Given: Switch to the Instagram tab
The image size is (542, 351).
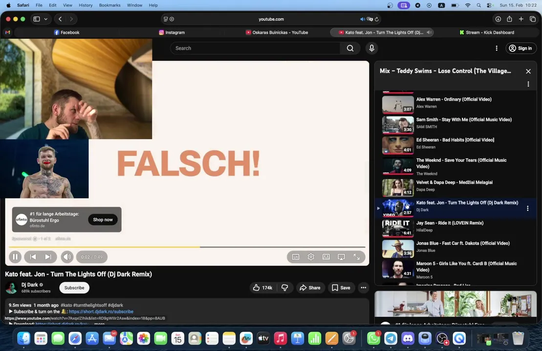Looking at the screenshot, I should (172, 32).
